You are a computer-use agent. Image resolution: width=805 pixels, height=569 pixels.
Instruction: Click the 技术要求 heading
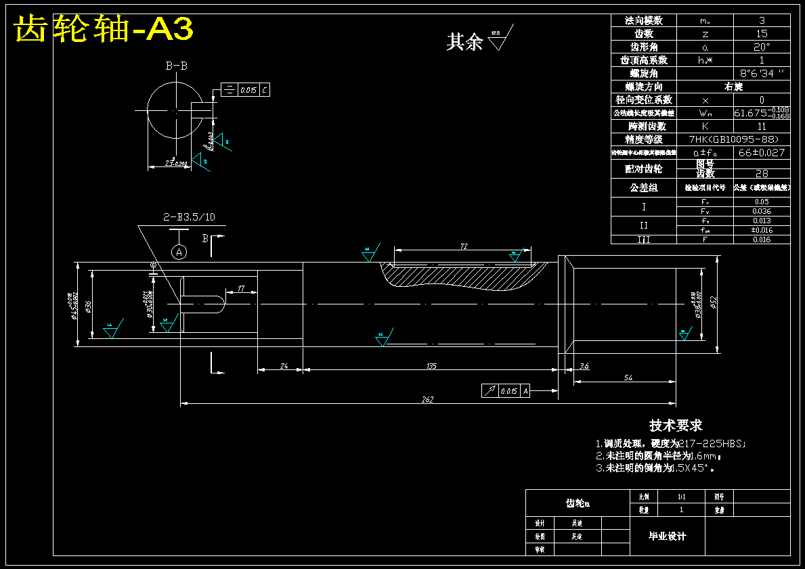(x=676, y=426)
